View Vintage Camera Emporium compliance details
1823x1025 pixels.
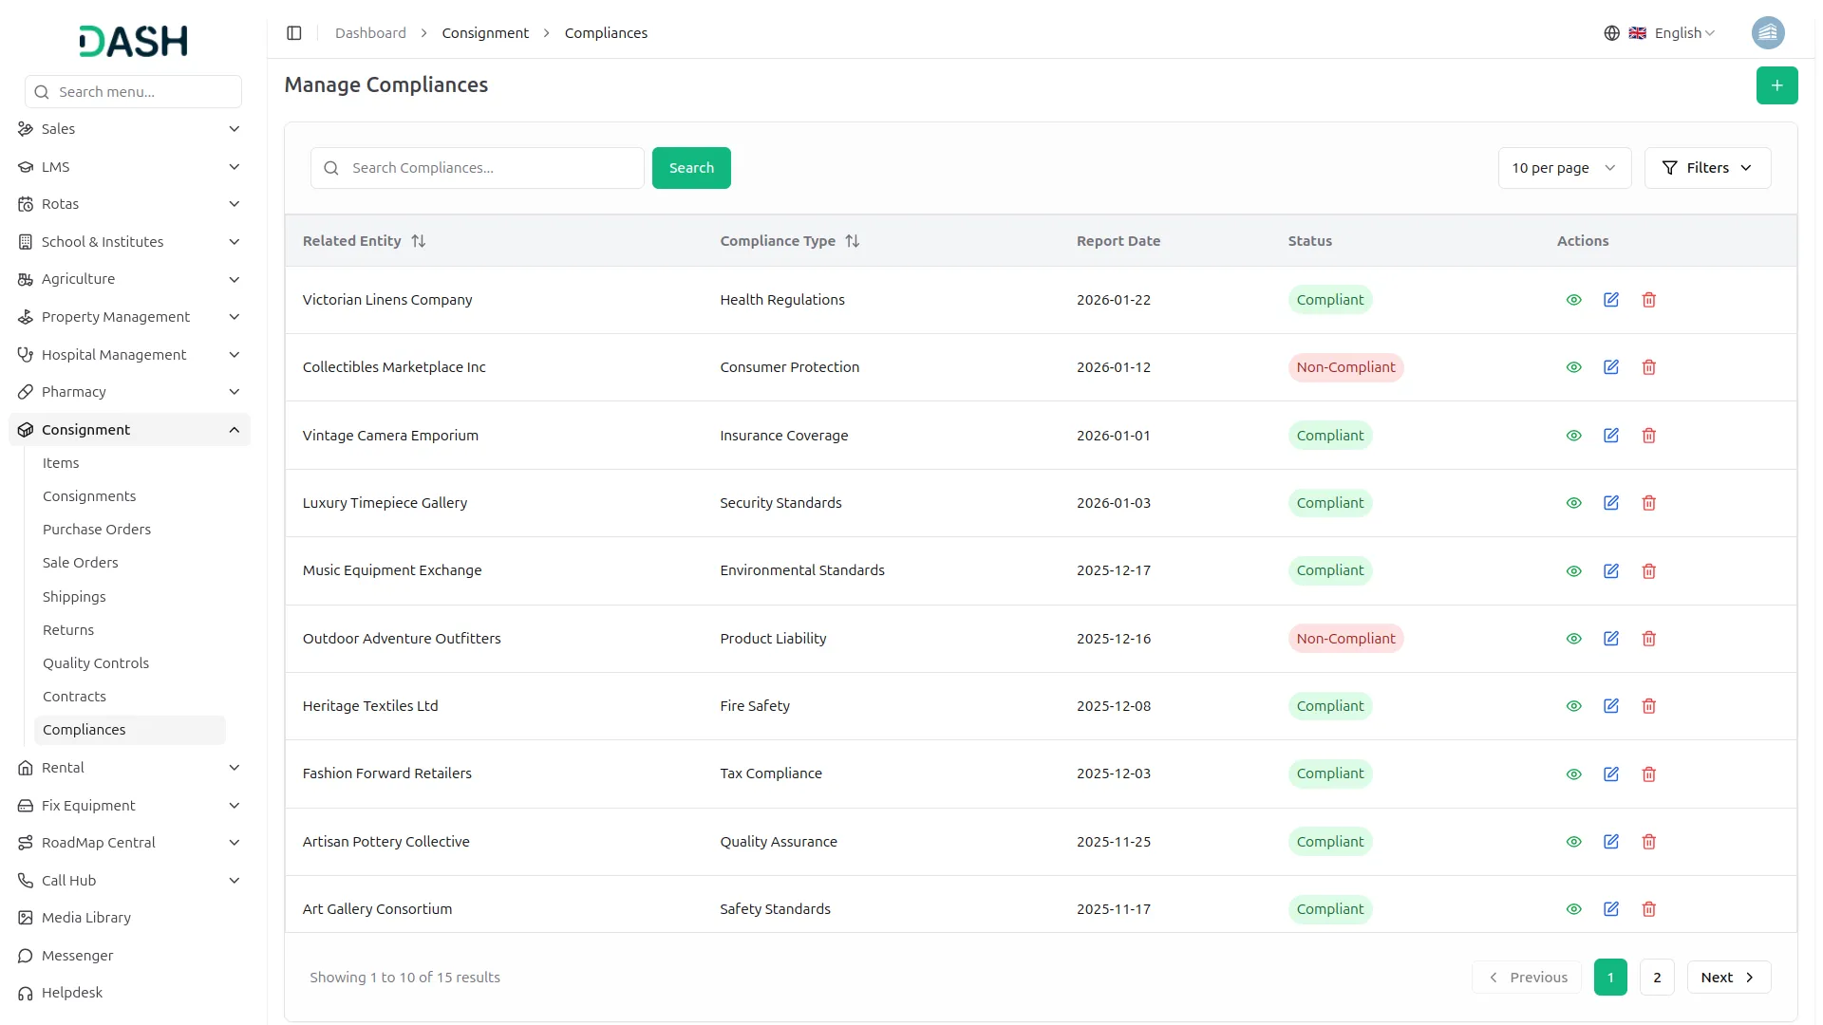point(1573,436)
